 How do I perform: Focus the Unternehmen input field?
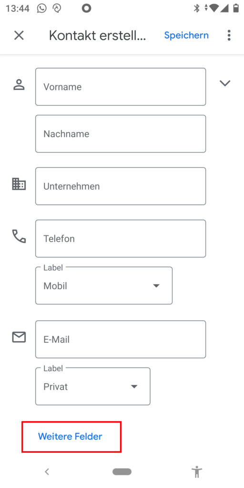tap(121, 186)
